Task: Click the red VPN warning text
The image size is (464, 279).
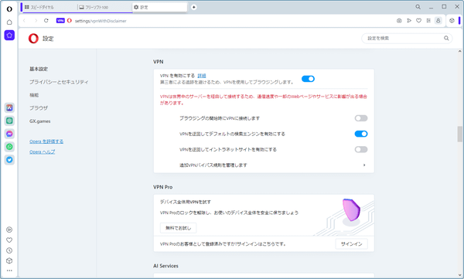Action: point(264,100)
